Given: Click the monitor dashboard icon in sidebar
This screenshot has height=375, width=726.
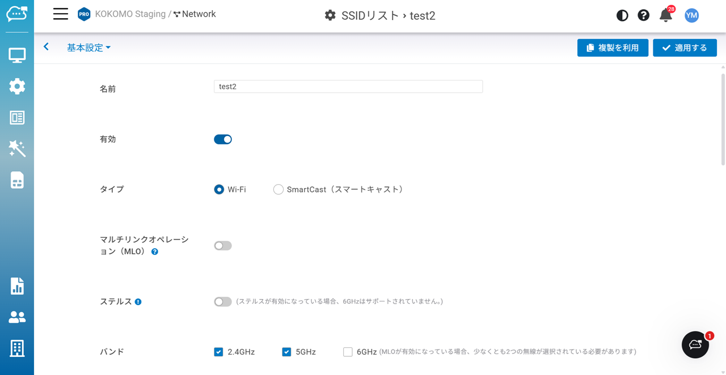Looking at the screenshot, I should pos(17,56).
